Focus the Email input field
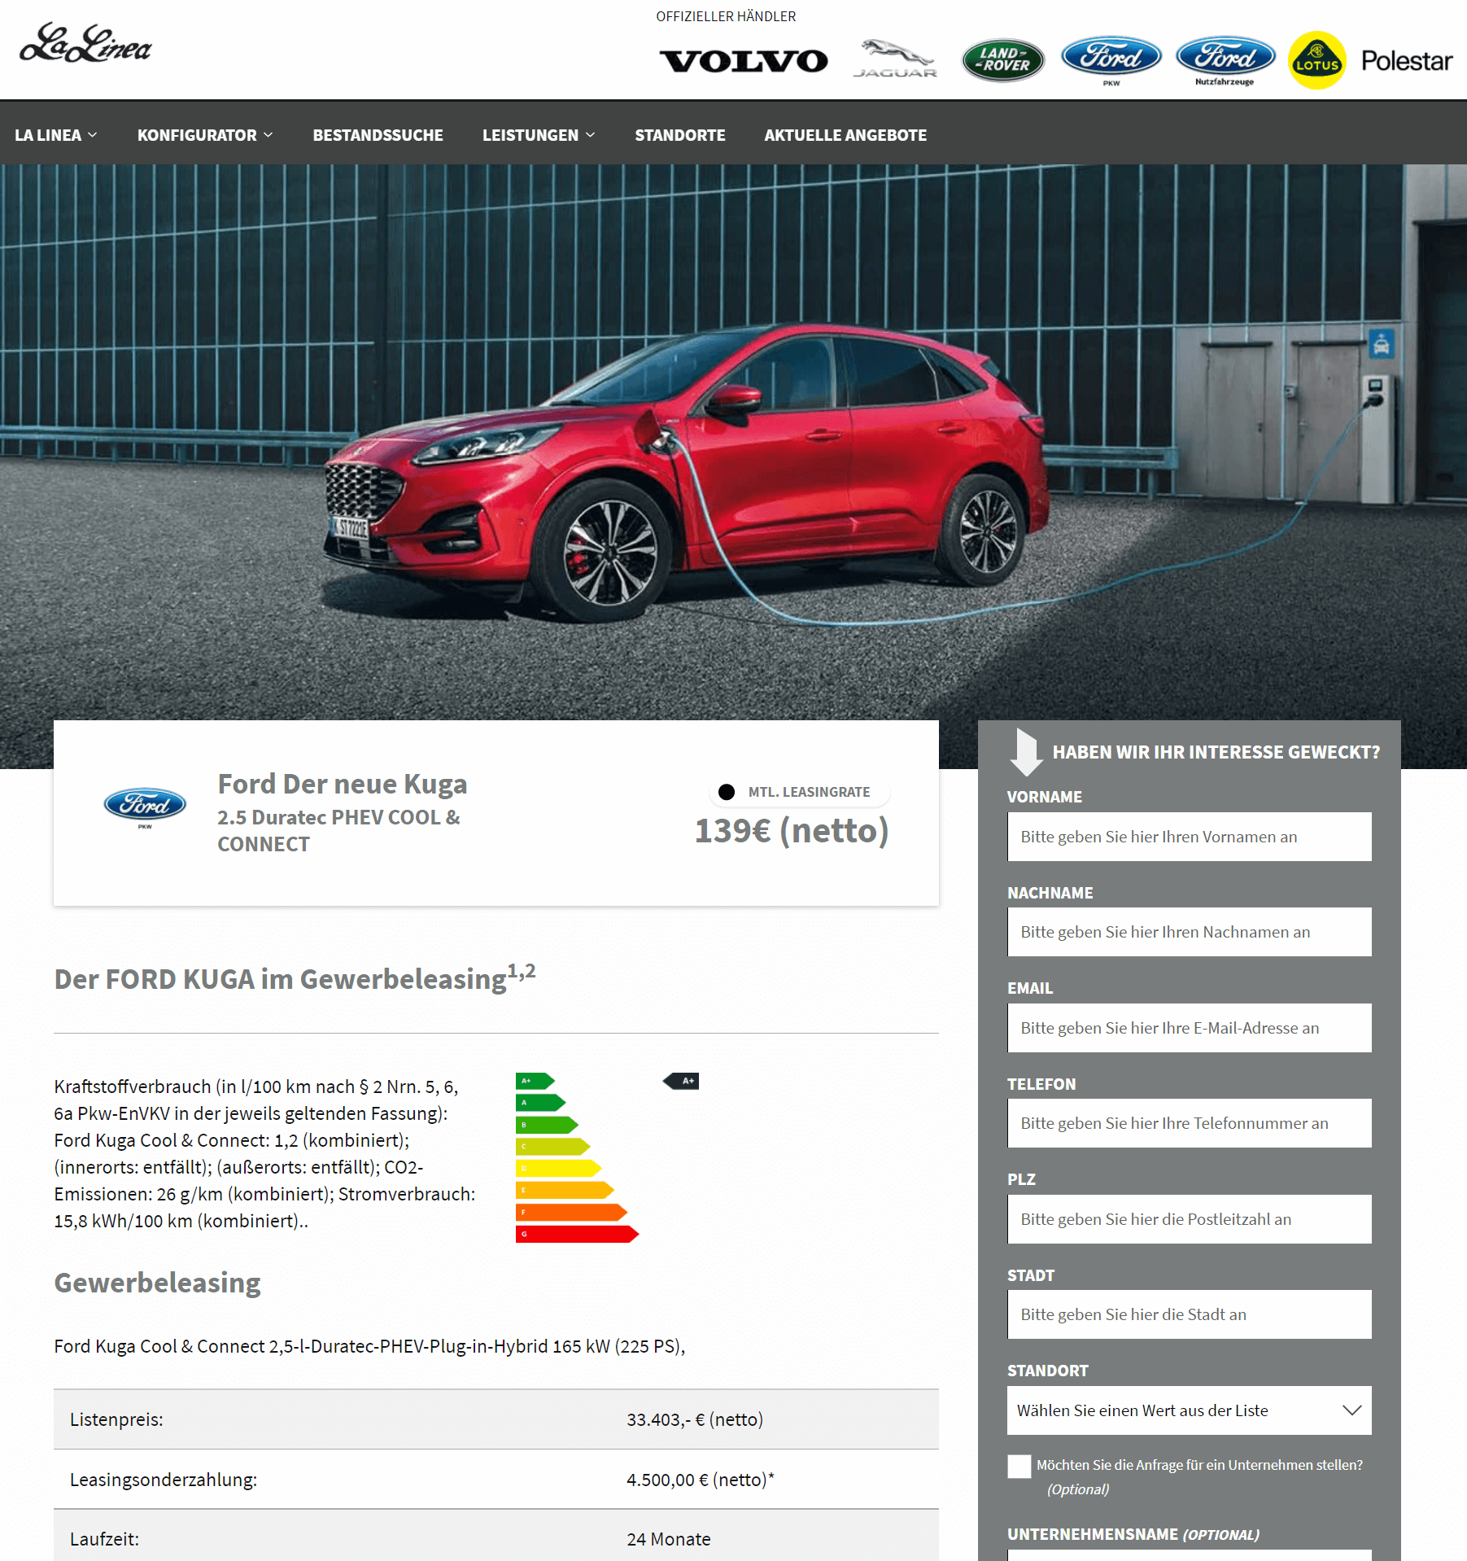The height and width of the screenshot is (1561, 1467). click(1189, 1028)
